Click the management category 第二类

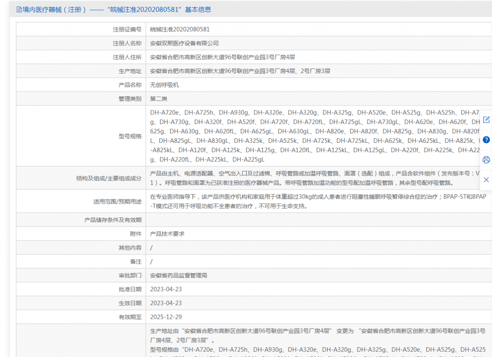(x=159, y=99)
